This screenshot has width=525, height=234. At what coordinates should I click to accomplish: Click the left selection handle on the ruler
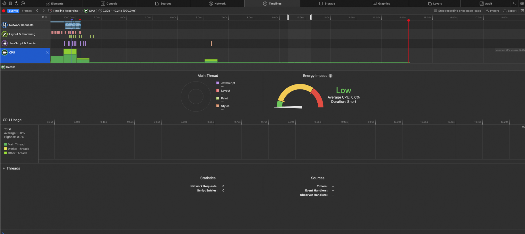pyautogui.click(x=288, y=17)
